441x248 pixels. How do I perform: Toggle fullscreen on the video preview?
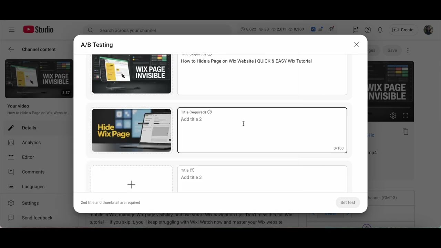pos(406,116)
